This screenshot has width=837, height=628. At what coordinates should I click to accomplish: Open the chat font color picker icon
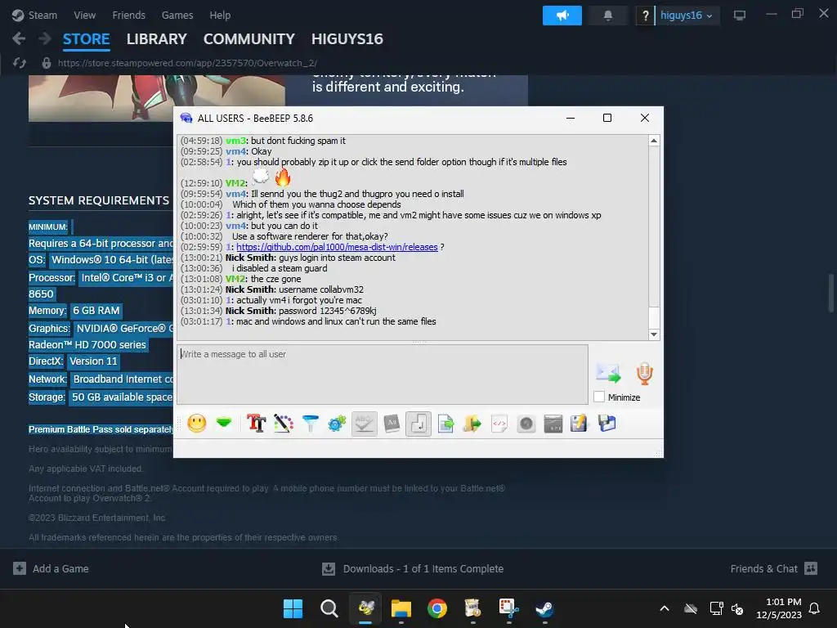click(284, 424)
